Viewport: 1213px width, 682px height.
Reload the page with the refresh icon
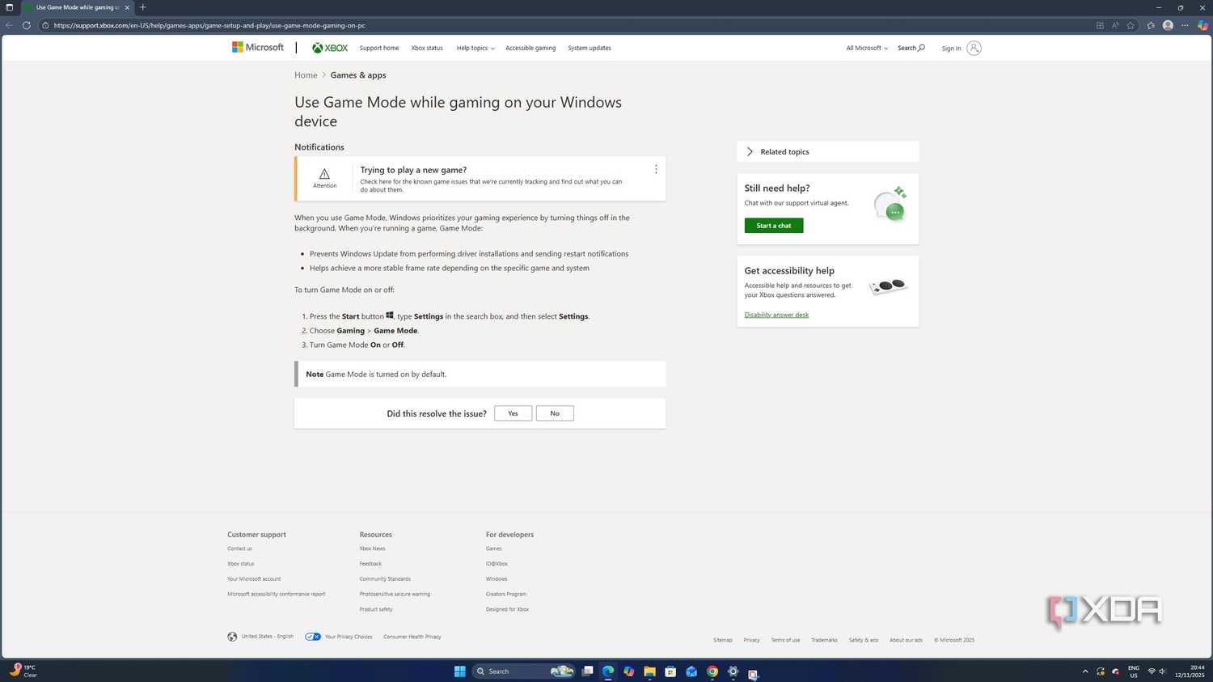pos(27,25)
